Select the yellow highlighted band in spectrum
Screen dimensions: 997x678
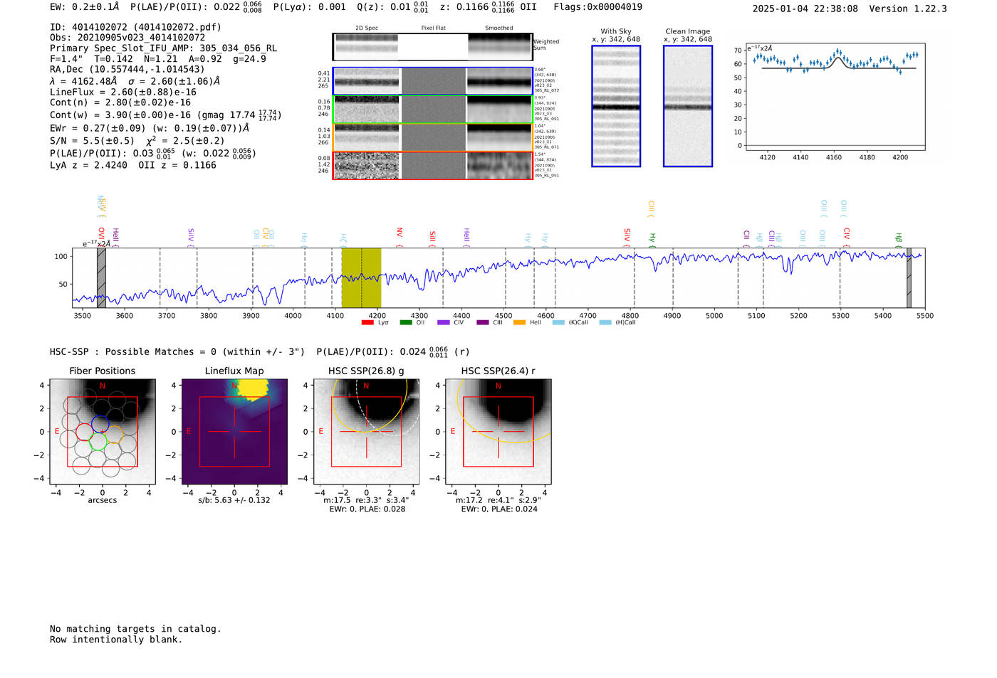(x=361, y=278)
